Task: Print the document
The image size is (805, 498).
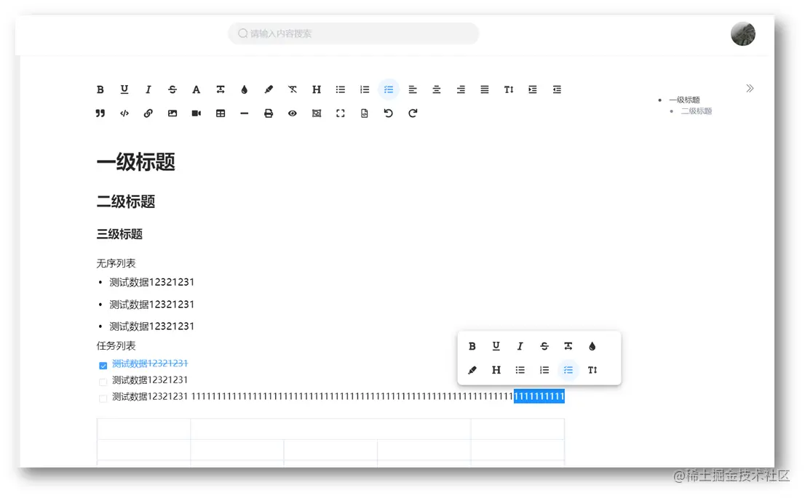Action: (x=269, y=113)
